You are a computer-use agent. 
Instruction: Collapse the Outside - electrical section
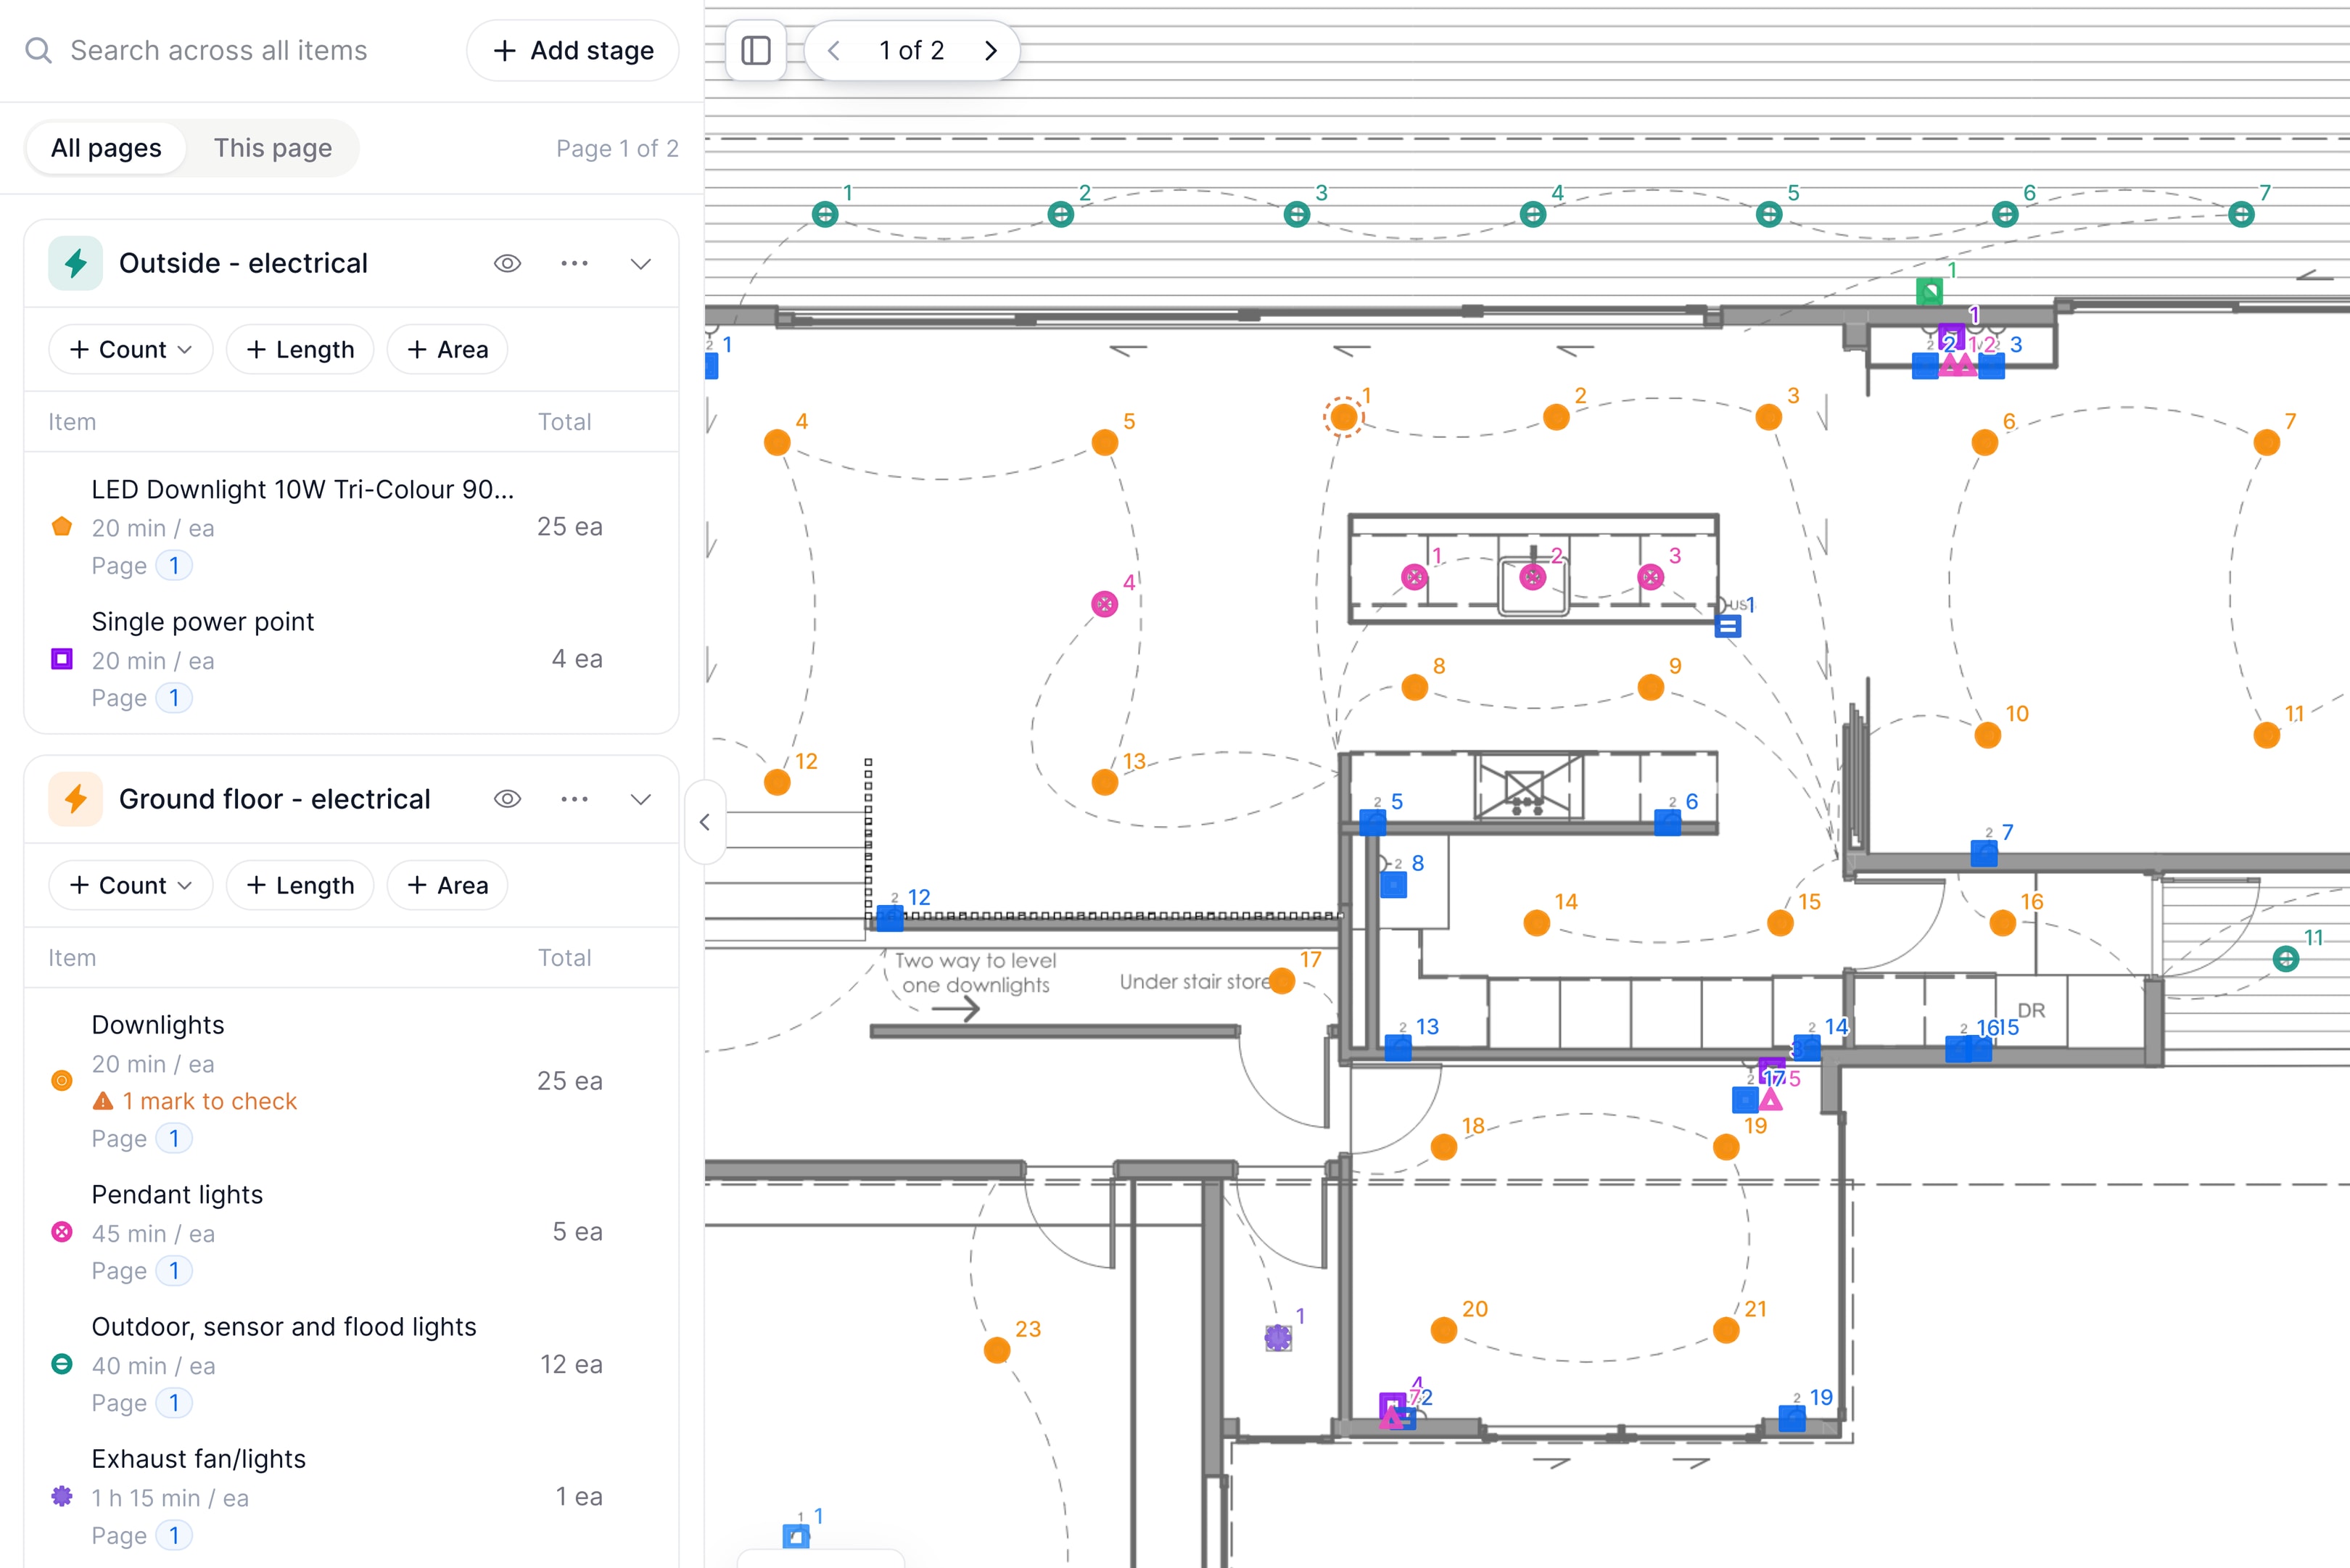point(641,263)
